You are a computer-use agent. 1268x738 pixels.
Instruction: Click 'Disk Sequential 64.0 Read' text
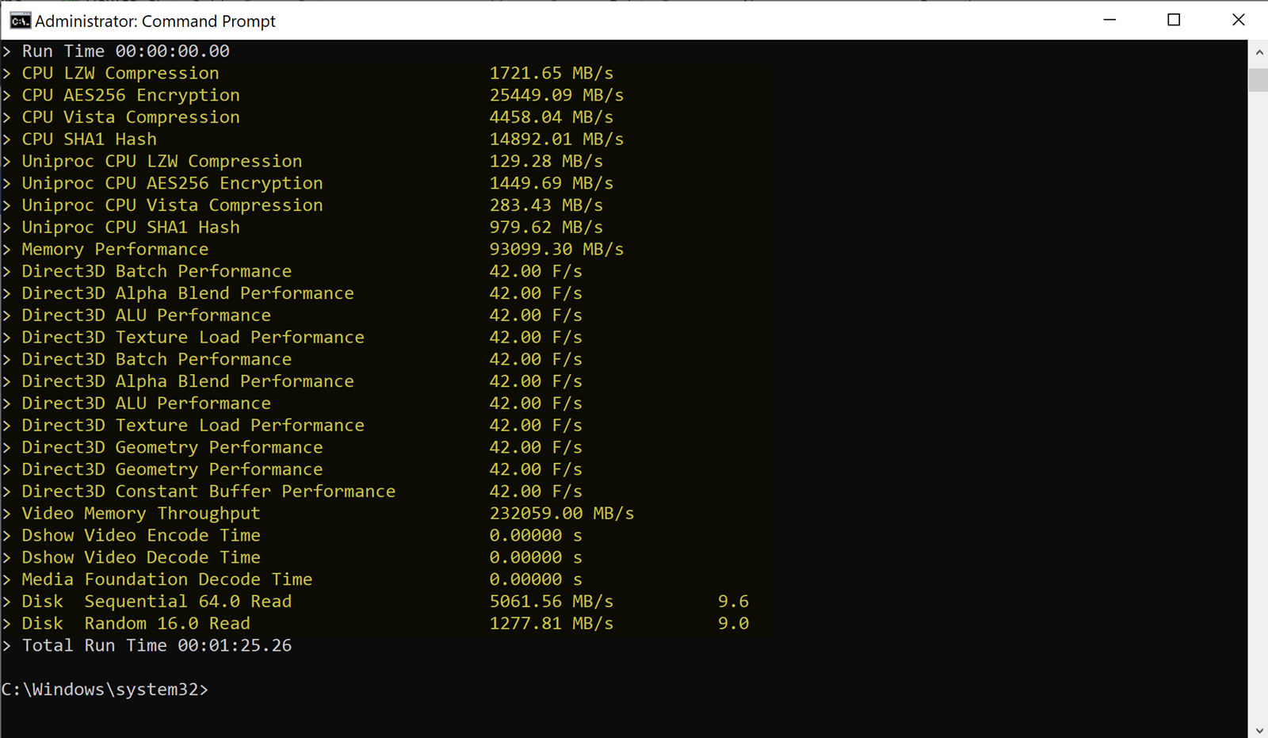157,602
